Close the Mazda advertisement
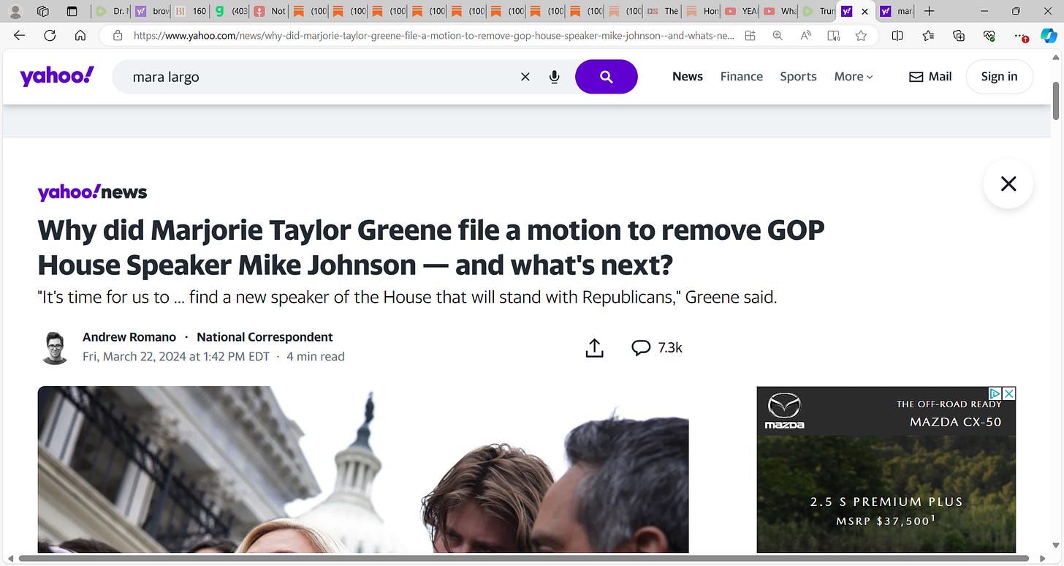Image resolution: width=1064 pixels, height=566 pixels. tap(1008, 393)
